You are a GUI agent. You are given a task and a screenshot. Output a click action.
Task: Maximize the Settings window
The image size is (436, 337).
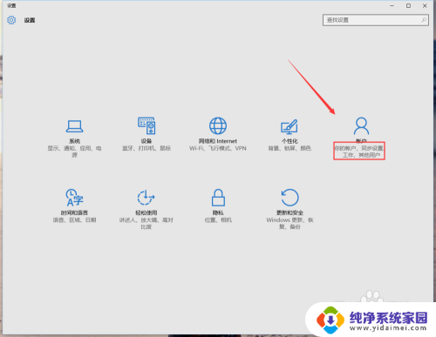[x=408, y=5]
